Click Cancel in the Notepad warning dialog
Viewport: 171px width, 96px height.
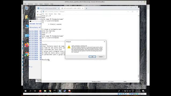click(101, 57)
